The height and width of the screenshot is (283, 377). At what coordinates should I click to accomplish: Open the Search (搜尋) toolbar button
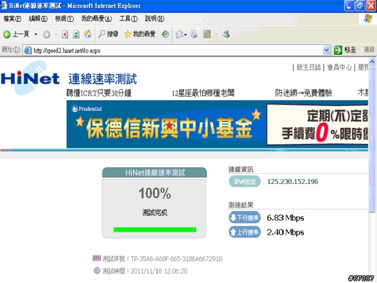tap(108, 34)
